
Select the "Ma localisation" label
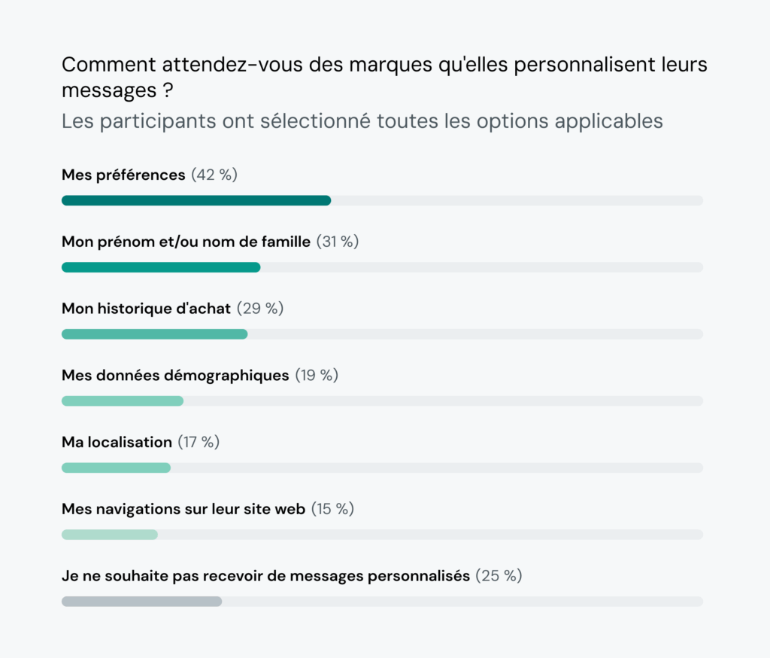(117, 442)
